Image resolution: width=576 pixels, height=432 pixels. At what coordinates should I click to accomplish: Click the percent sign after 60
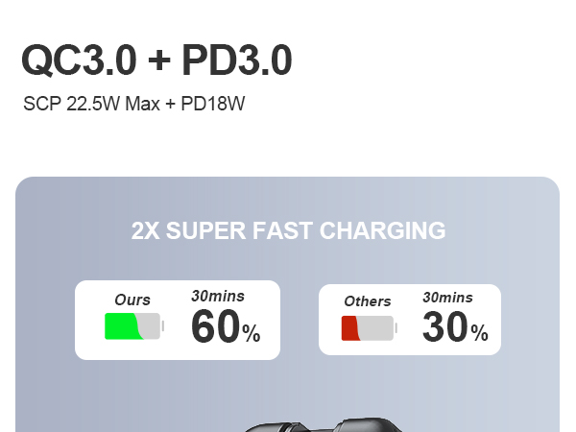252,334
